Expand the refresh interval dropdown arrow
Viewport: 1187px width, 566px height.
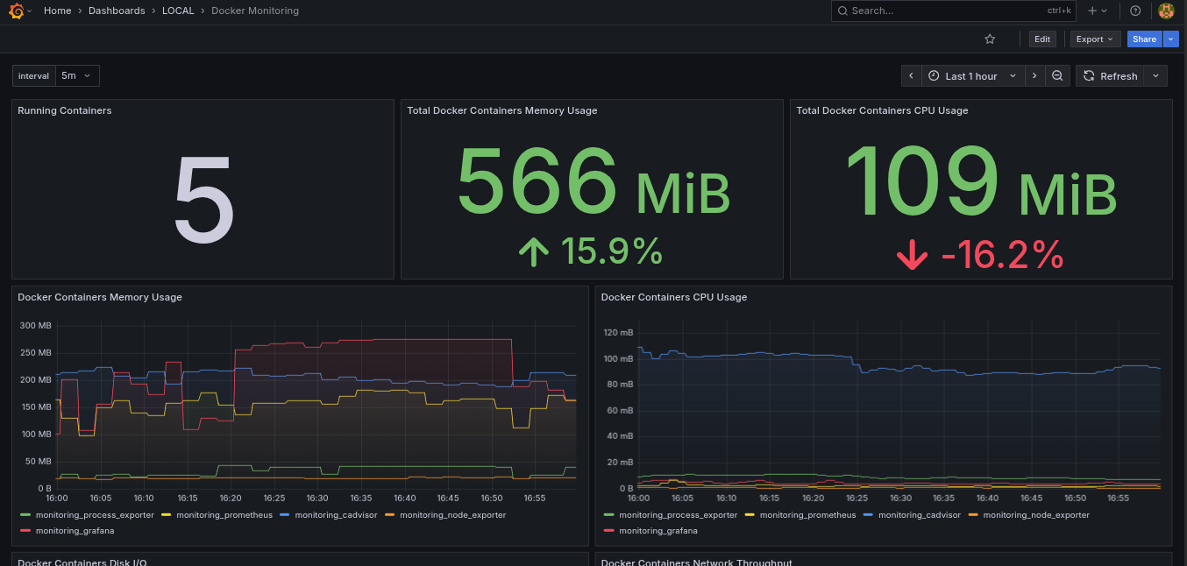(x=1156, y=76)
